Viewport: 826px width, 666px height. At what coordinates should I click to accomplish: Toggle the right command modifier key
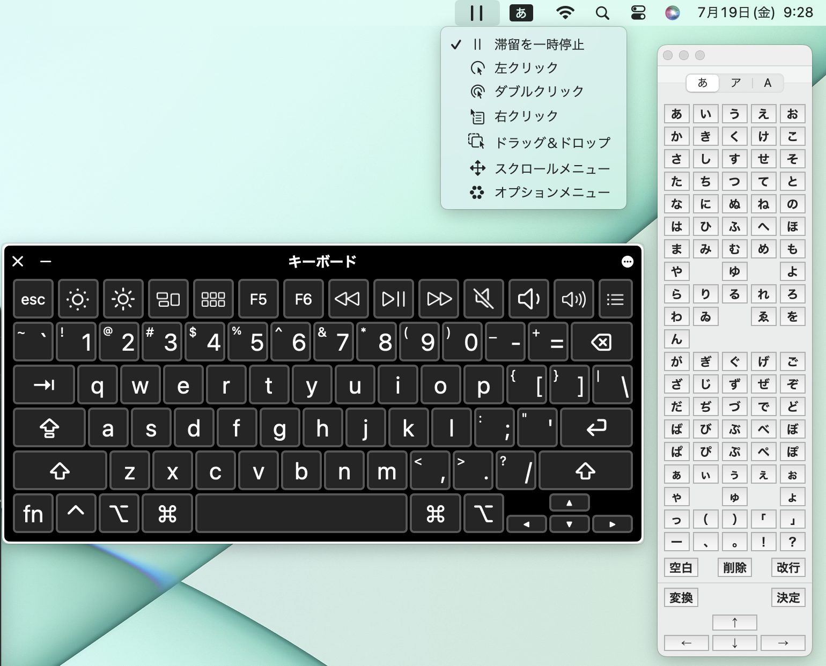click(436, 514)
